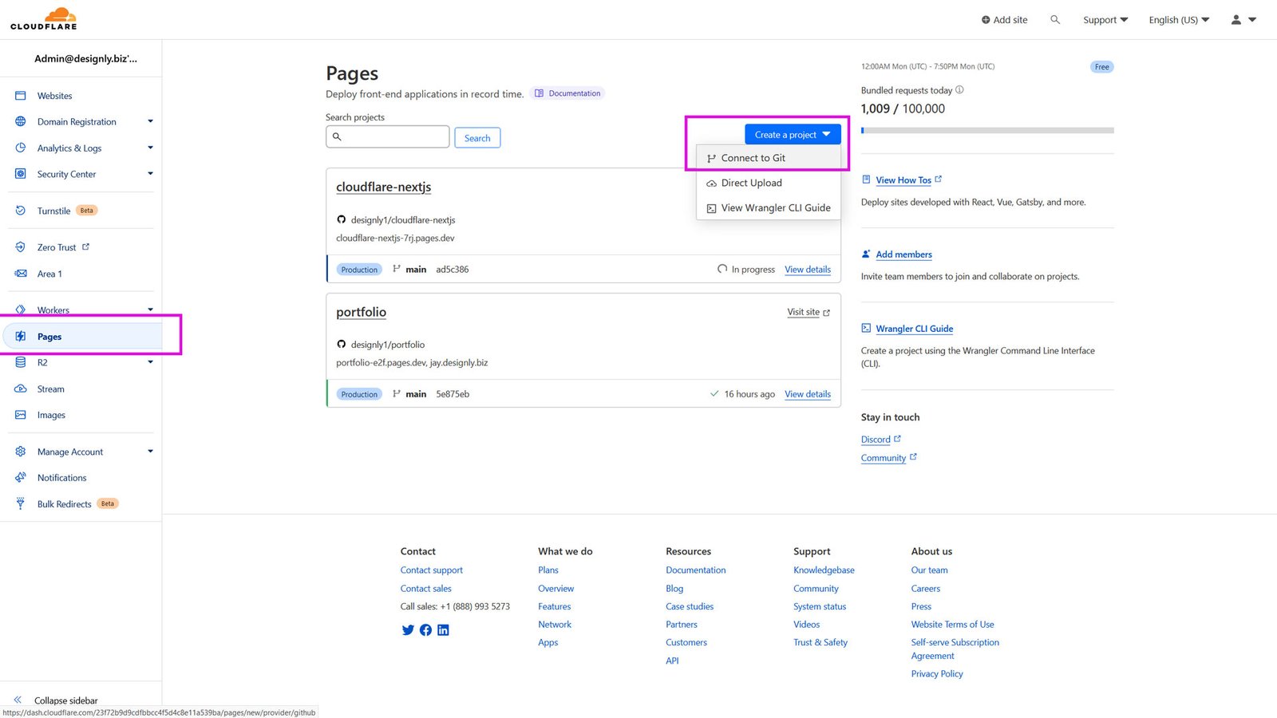Click the bundled requests progress bar

point(986,130)
